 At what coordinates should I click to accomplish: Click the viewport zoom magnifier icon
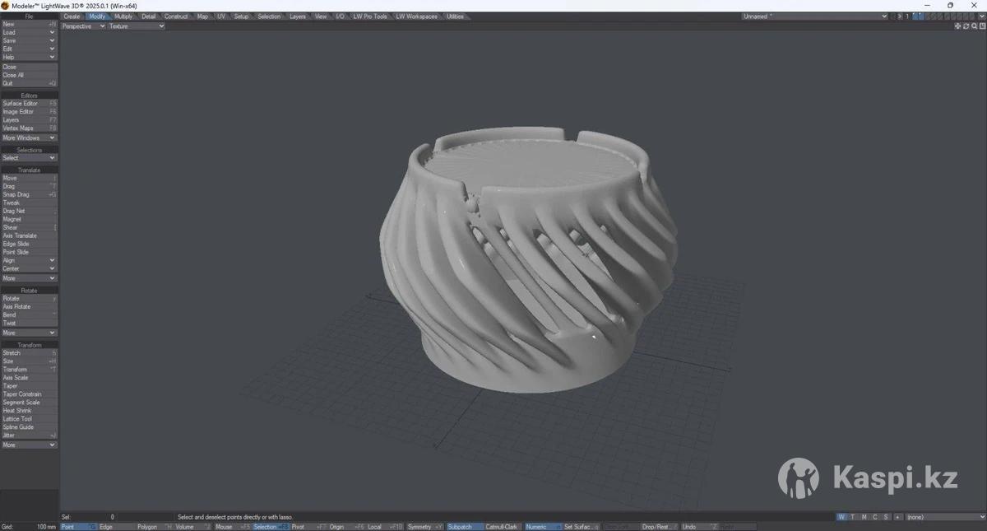pyautogui.click(x=974, y=26)
